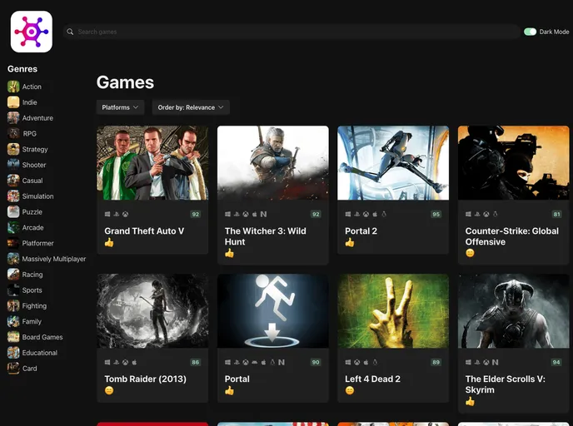The image size is (573, 426).
Task: Click the Platformer genre icon
Action: click(13, 243)
